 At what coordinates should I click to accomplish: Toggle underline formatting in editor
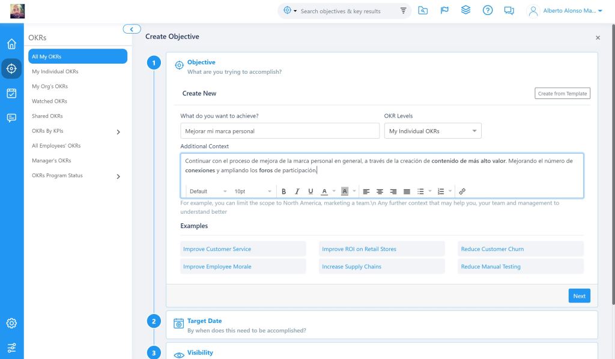click(x=311, y=192)
